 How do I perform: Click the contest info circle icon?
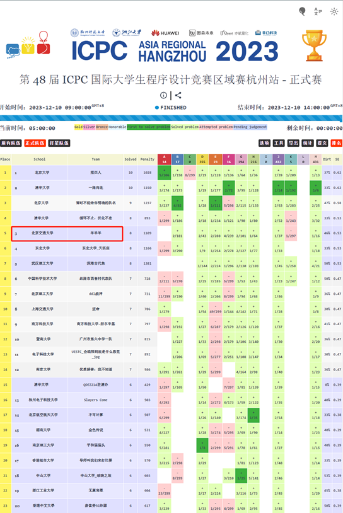163,95
